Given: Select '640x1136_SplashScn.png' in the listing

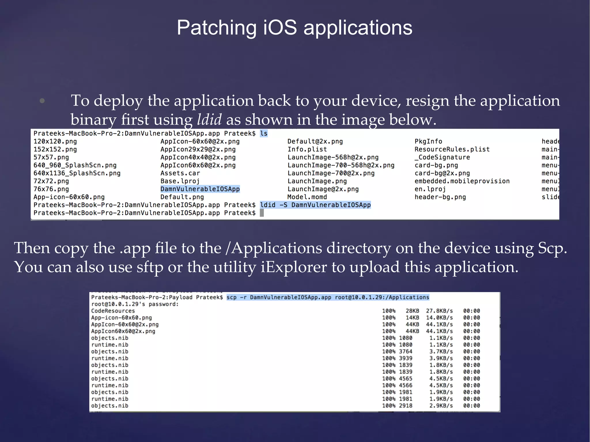Looking at the screenshot, I should pos(77,173).
